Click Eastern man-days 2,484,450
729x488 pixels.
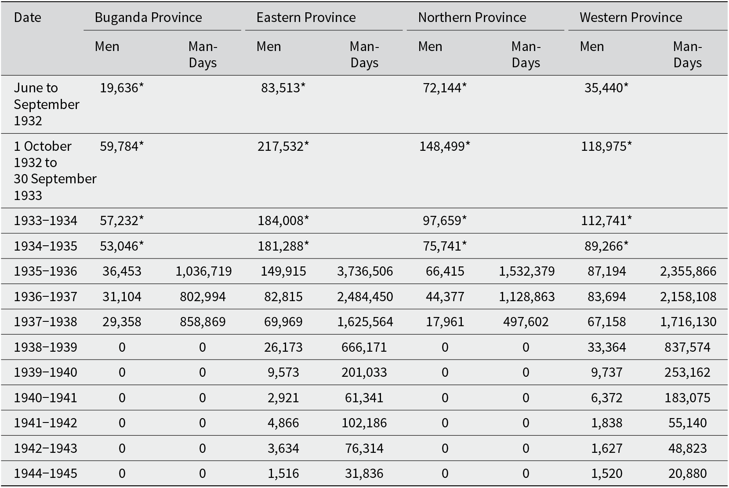pos(365,297)
